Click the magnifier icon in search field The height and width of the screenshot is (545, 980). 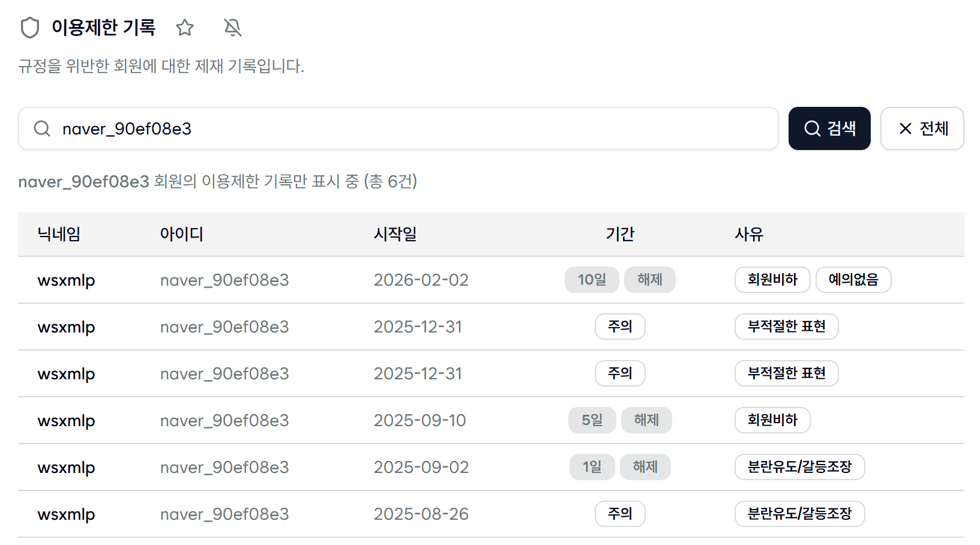42,128
